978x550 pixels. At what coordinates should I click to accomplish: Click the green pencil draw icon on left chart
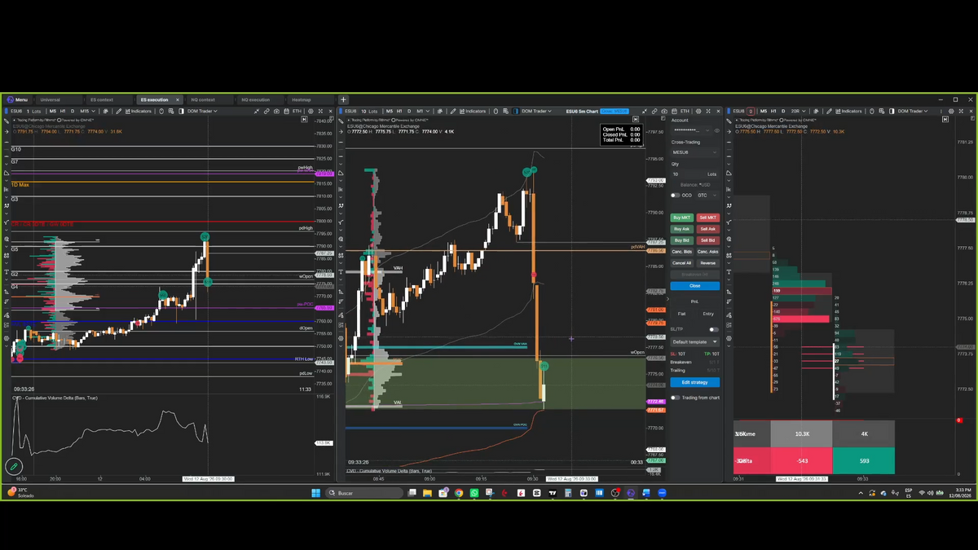[13, 467]
